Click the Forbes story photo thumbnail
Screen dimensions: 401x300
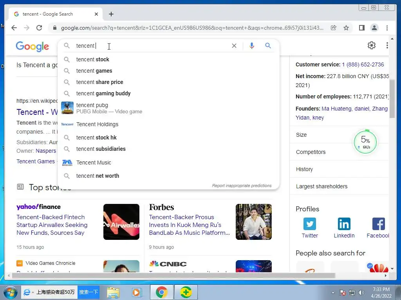pyautogui.click(x=254, y=222)
